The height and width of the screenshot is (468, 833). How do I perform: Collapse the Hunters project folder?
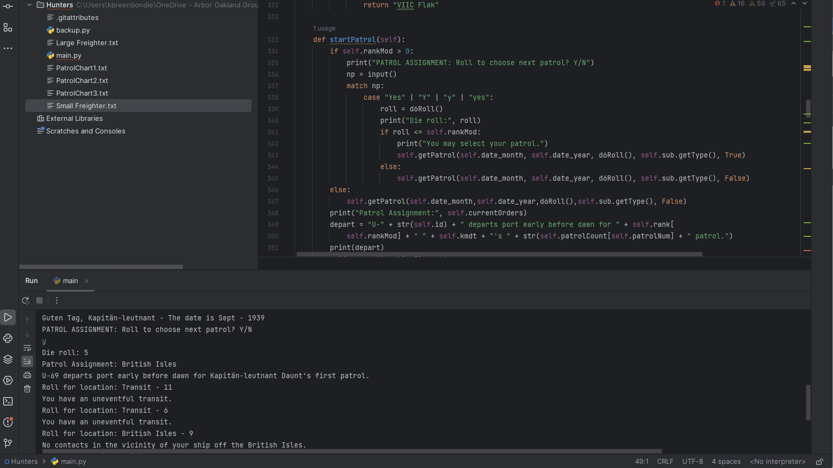pos(29,5)
